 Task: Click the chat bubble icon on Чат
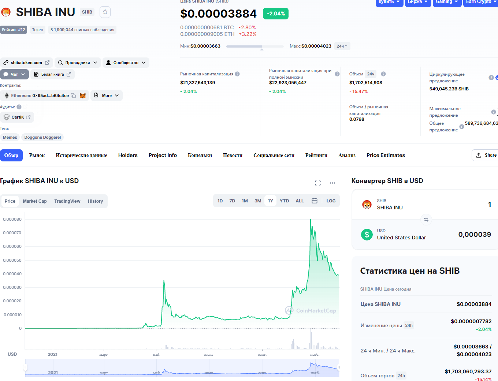(6, 74)
